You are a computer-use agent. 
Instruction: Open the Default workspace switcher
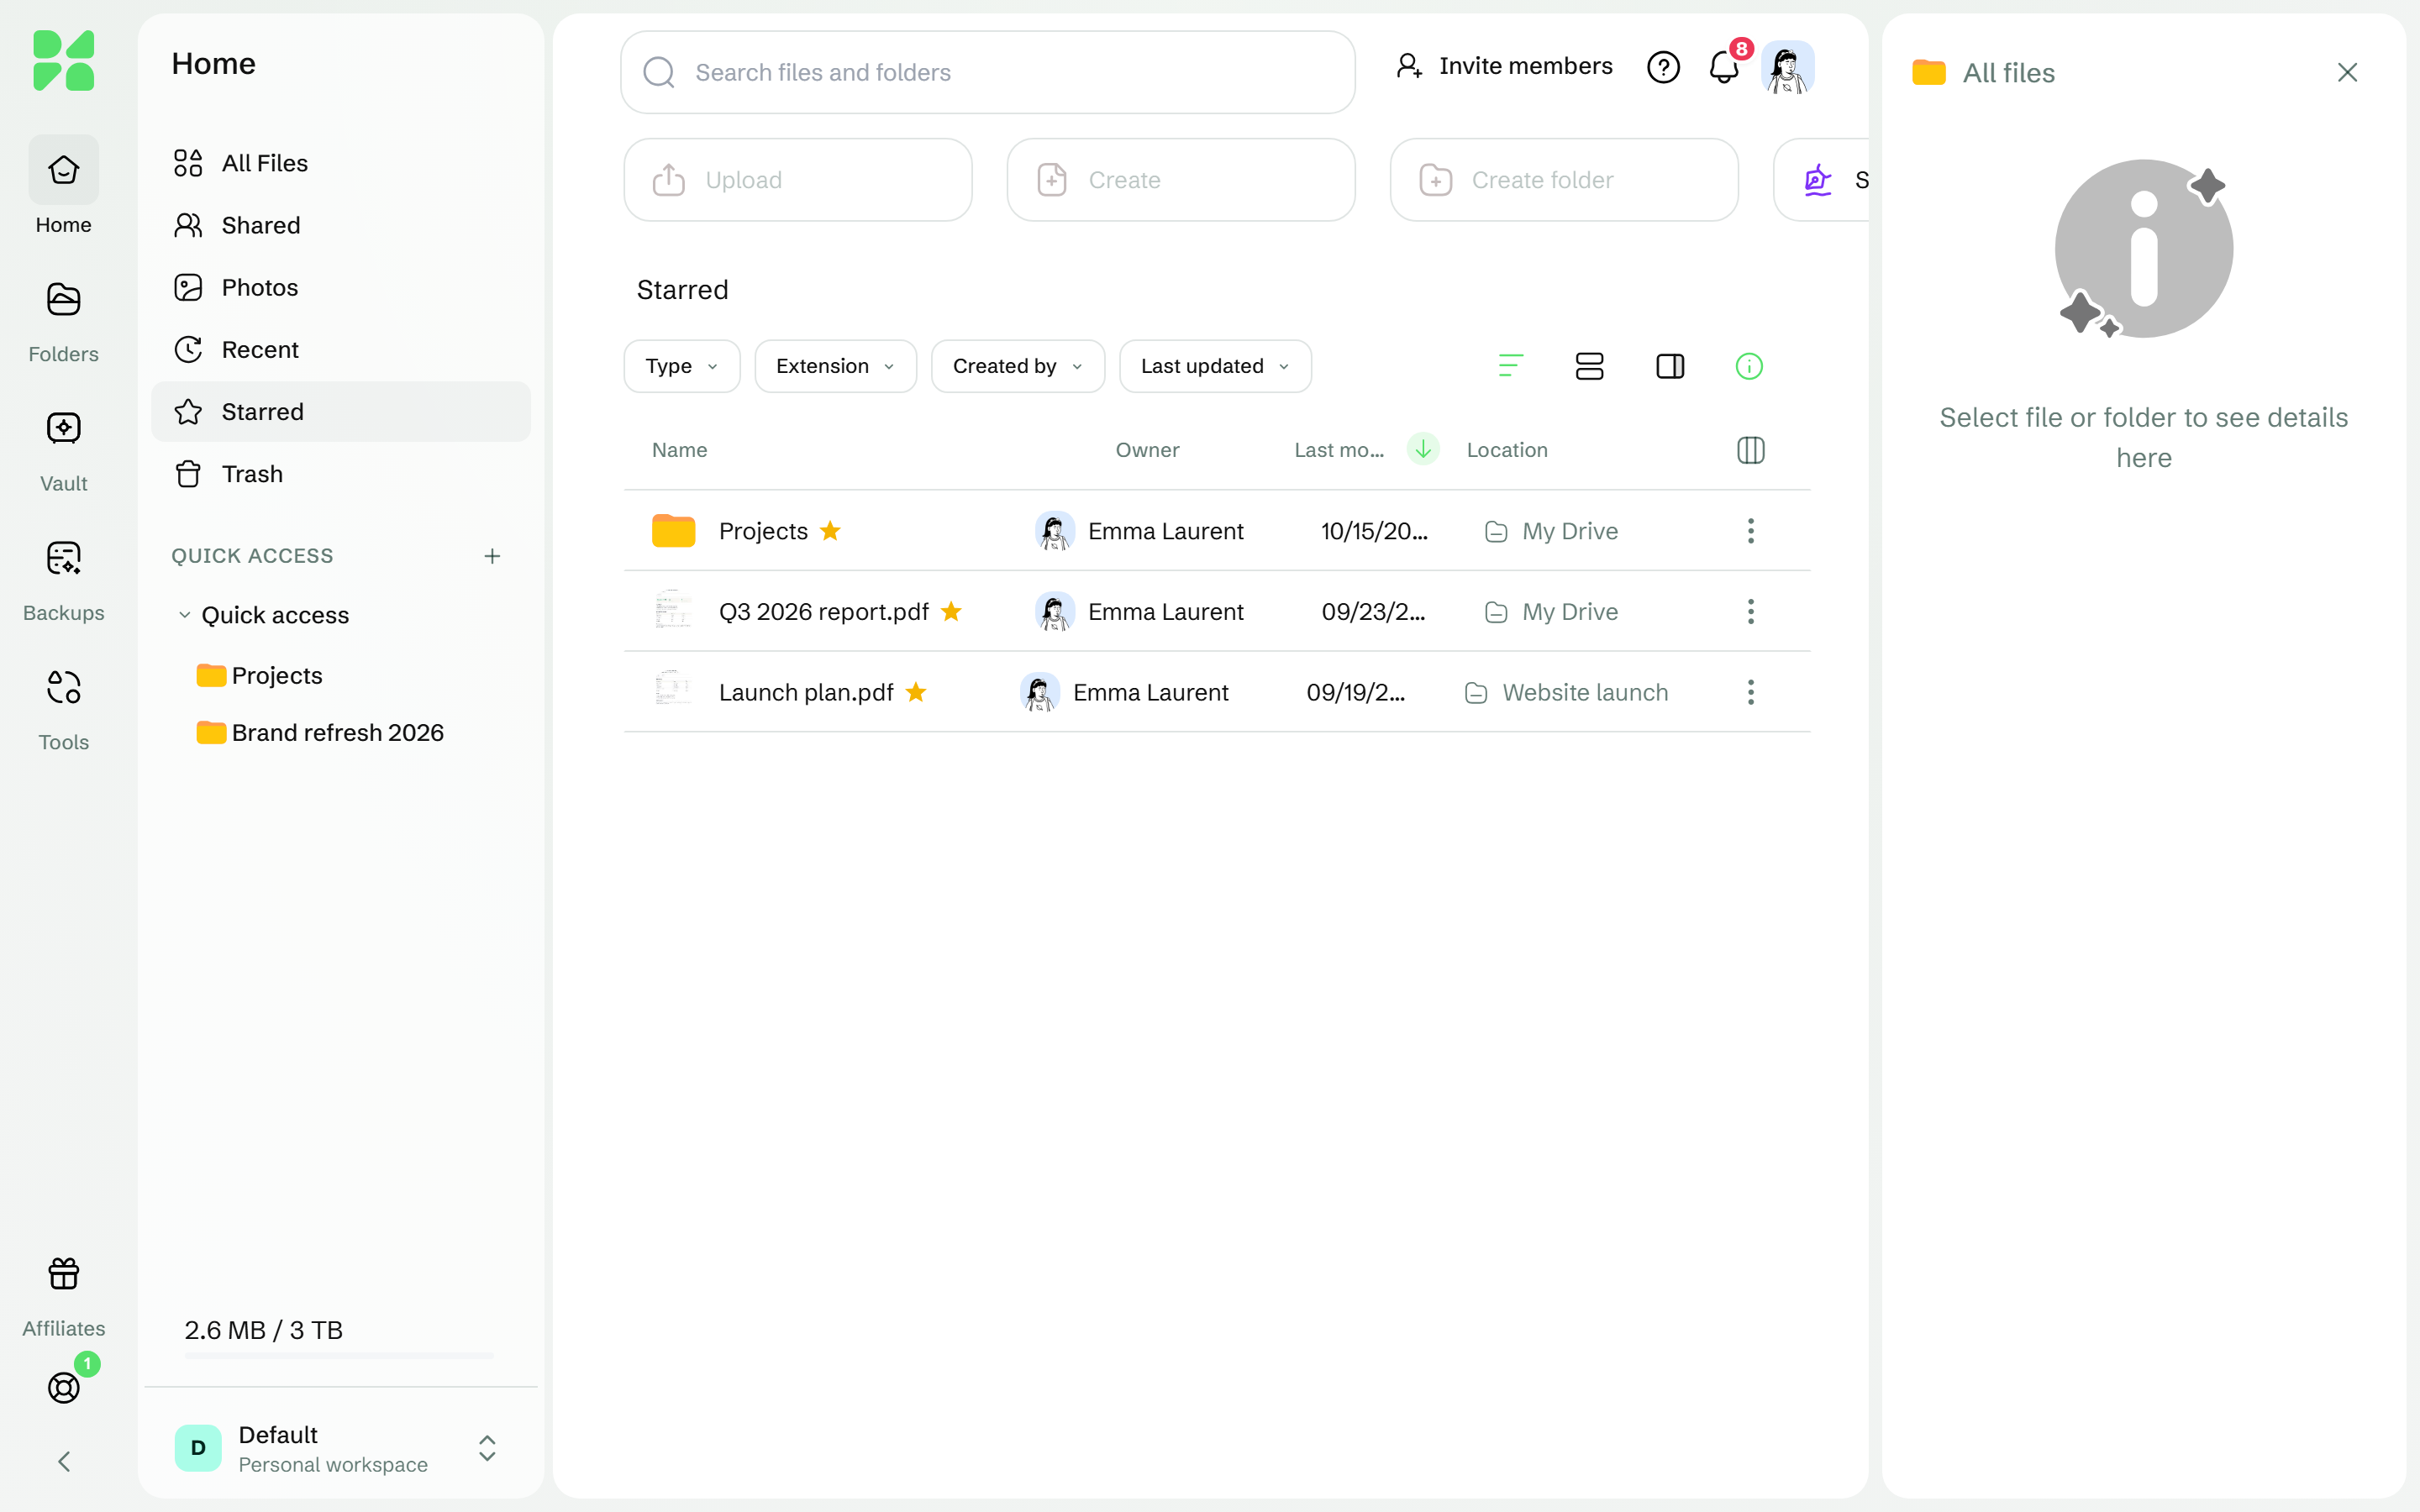341,1448
